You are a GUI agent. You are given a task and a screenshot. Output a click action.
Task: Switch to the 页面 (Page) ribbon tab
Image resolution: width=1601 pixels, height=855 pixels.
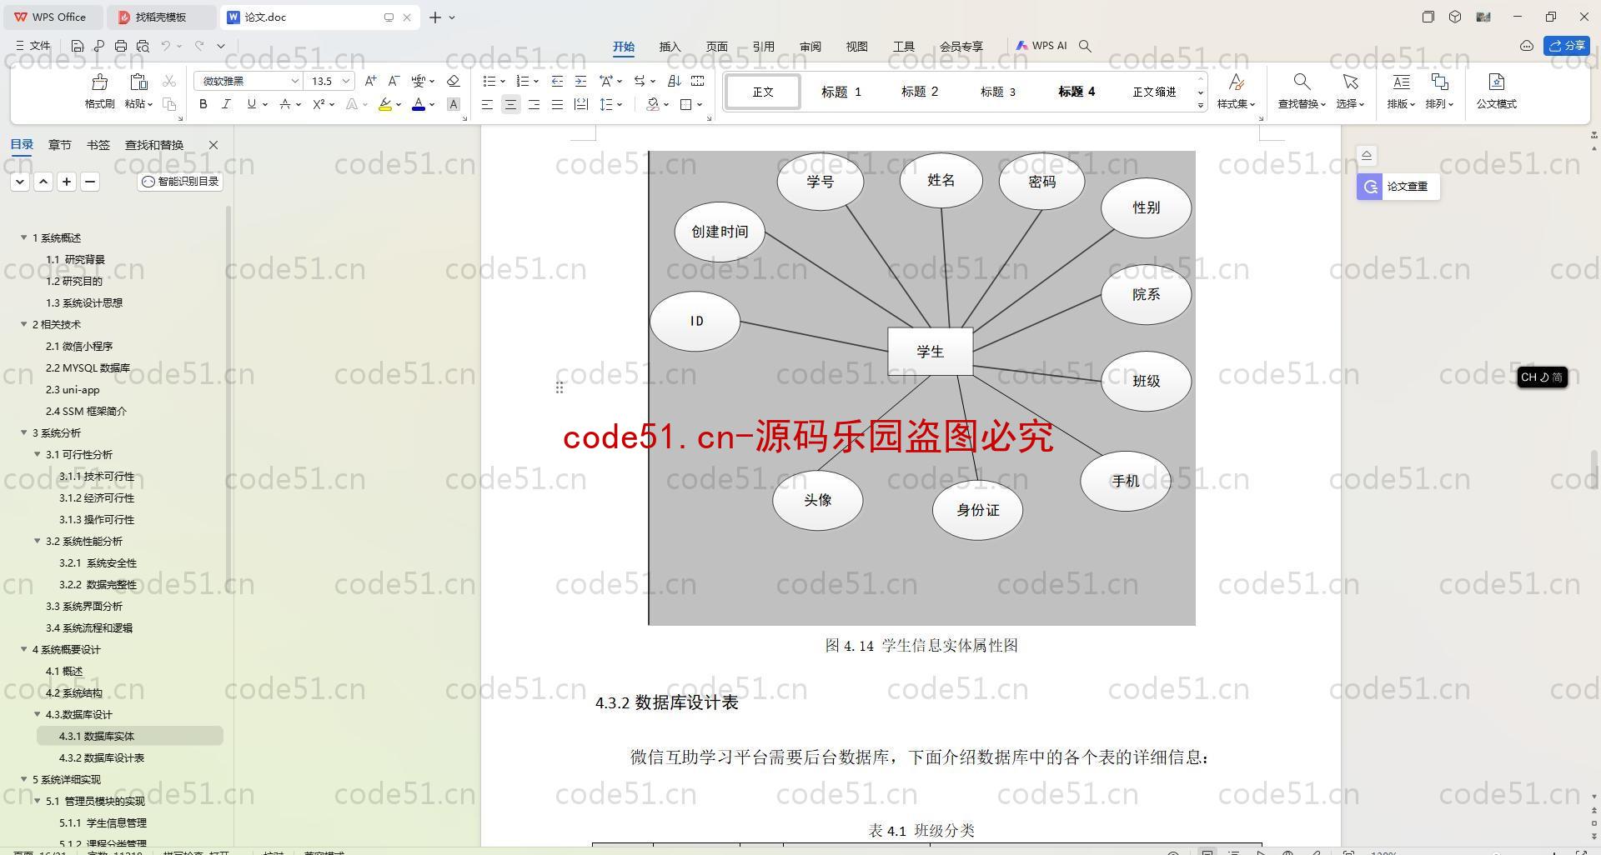pos(716,47)
